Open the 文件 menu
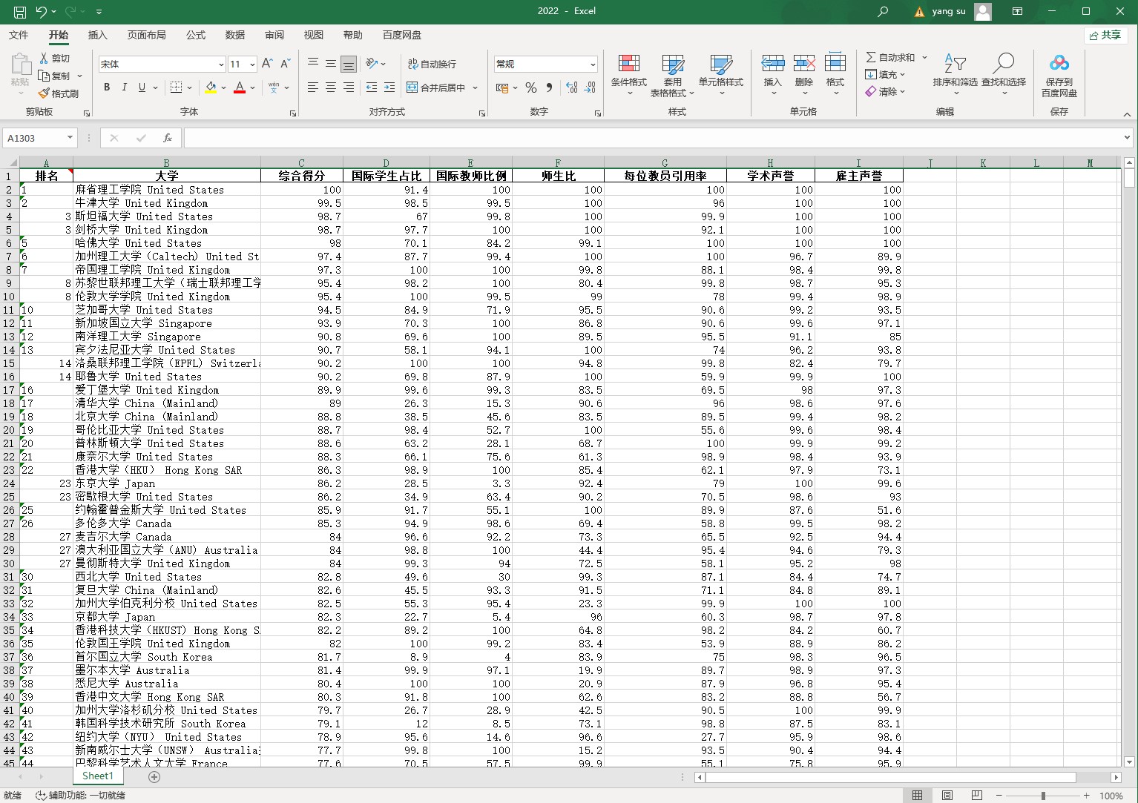Image resolution: width=1138 pixels, height=803 pixels. click(19, 35)
